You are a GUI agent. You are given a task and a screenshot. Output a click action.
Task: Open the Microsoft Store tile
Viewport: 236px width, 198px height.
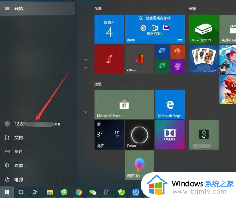click(124, 104)
